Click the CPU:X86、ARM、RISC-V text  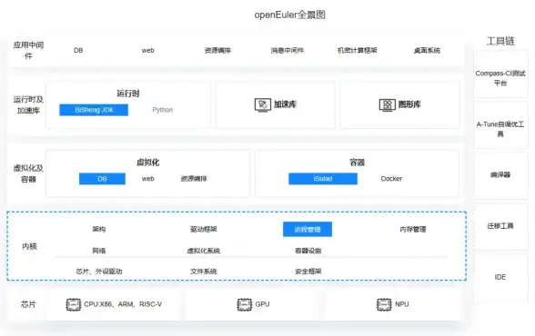point(123,304)
